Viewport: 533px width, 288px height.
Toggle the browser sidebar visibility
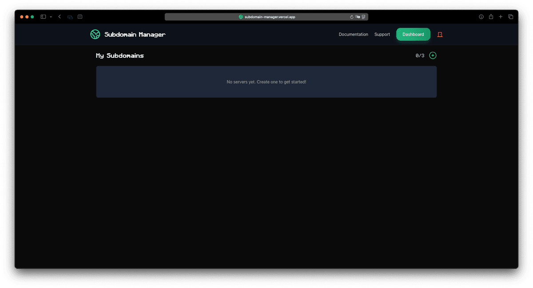[43, 16]
